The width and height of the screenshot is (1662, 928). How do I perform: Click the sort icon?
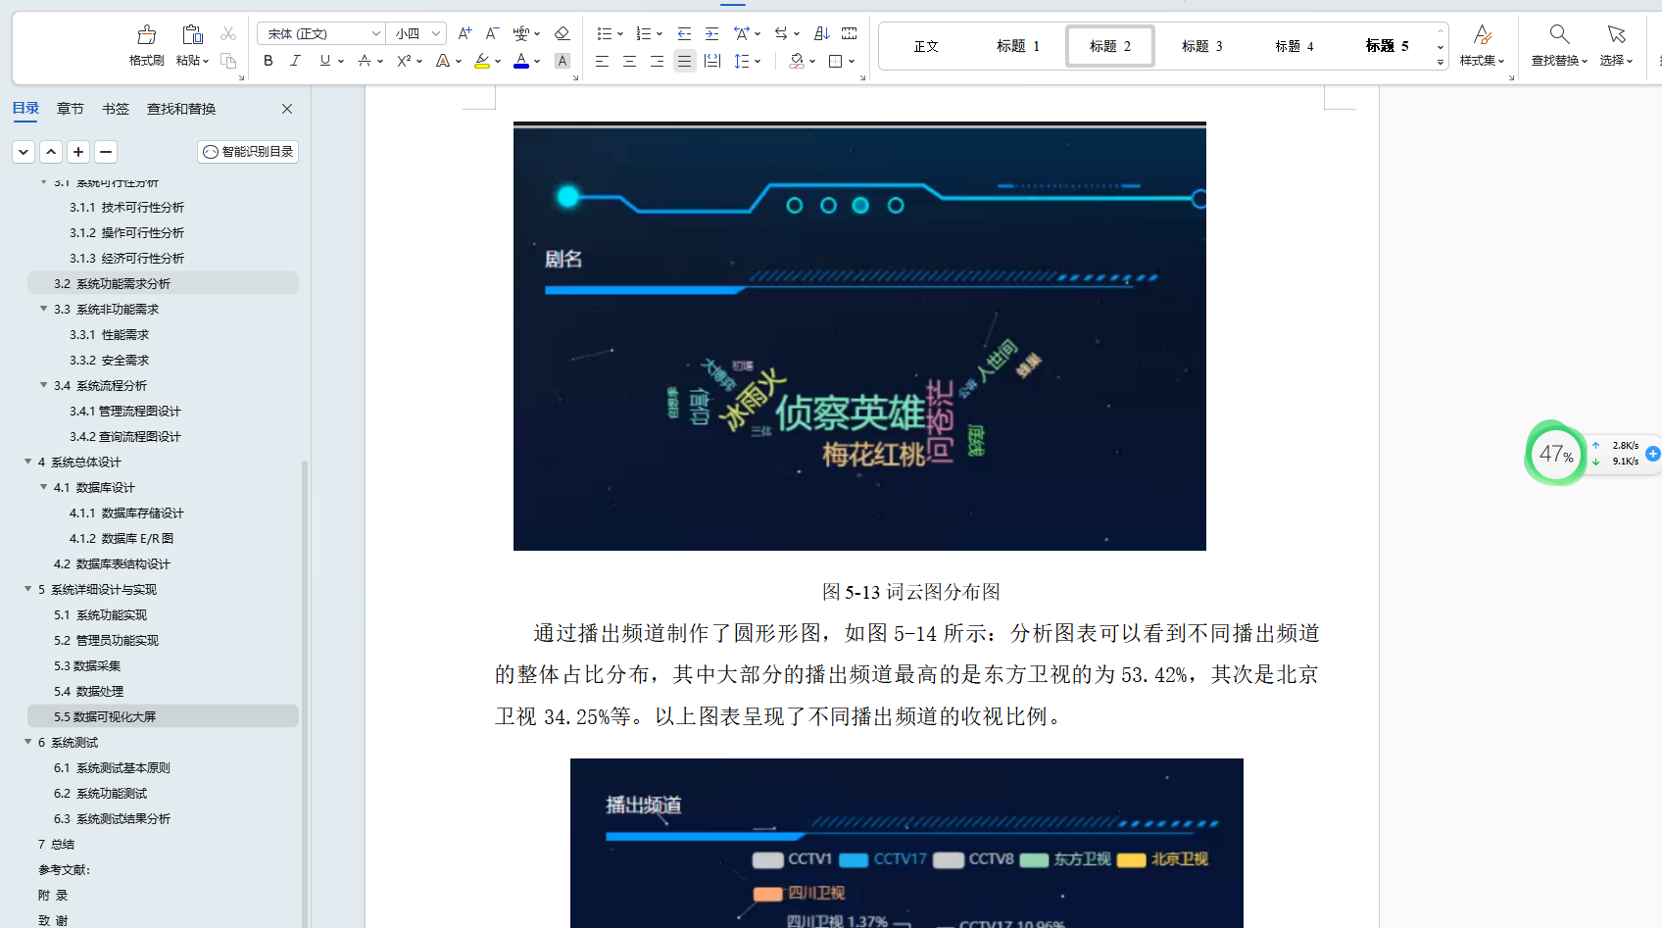821,33
